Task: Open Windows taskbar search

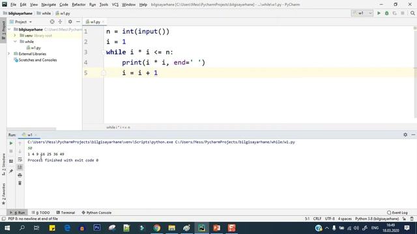Action: coord(22,228)
